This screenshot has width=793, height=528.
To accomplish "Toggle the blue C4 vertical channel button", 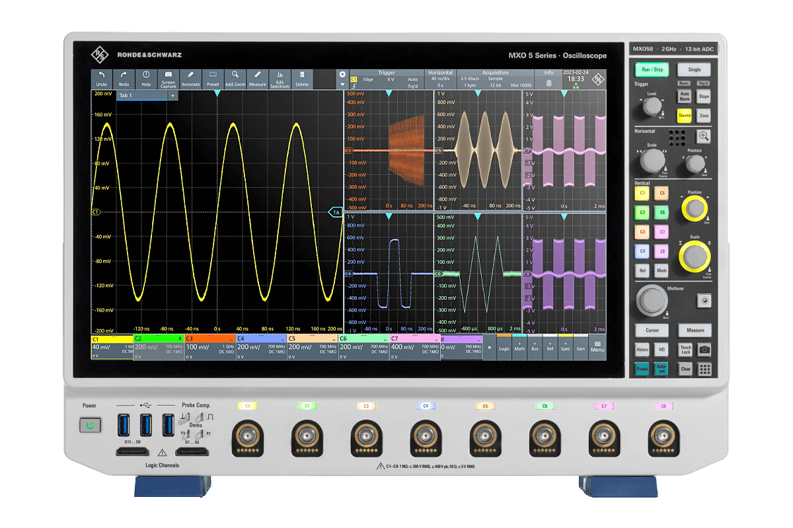I will [x=642, y=251].
